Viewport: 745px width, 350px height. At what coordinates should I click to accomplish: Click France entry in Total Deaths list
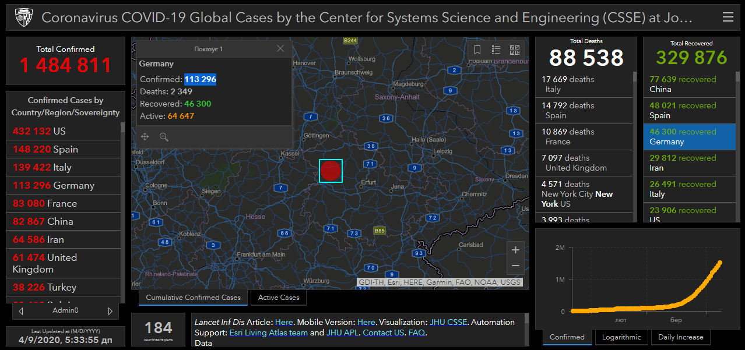pos(584,137)
